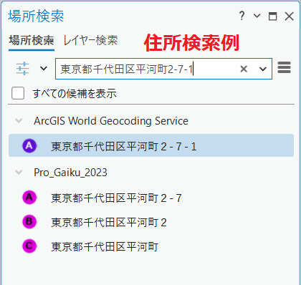Clear the search text with X icon

click(x=244, y=69)
